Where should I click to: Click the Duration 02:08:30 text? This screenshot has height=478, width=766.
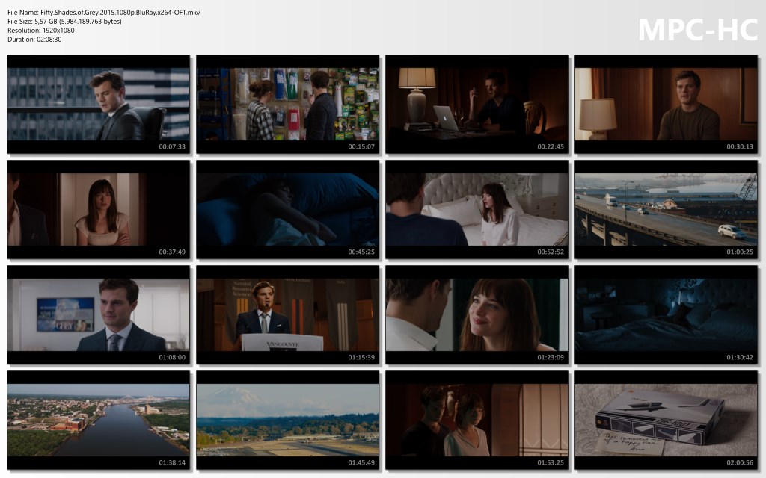(x=34, y=40)
